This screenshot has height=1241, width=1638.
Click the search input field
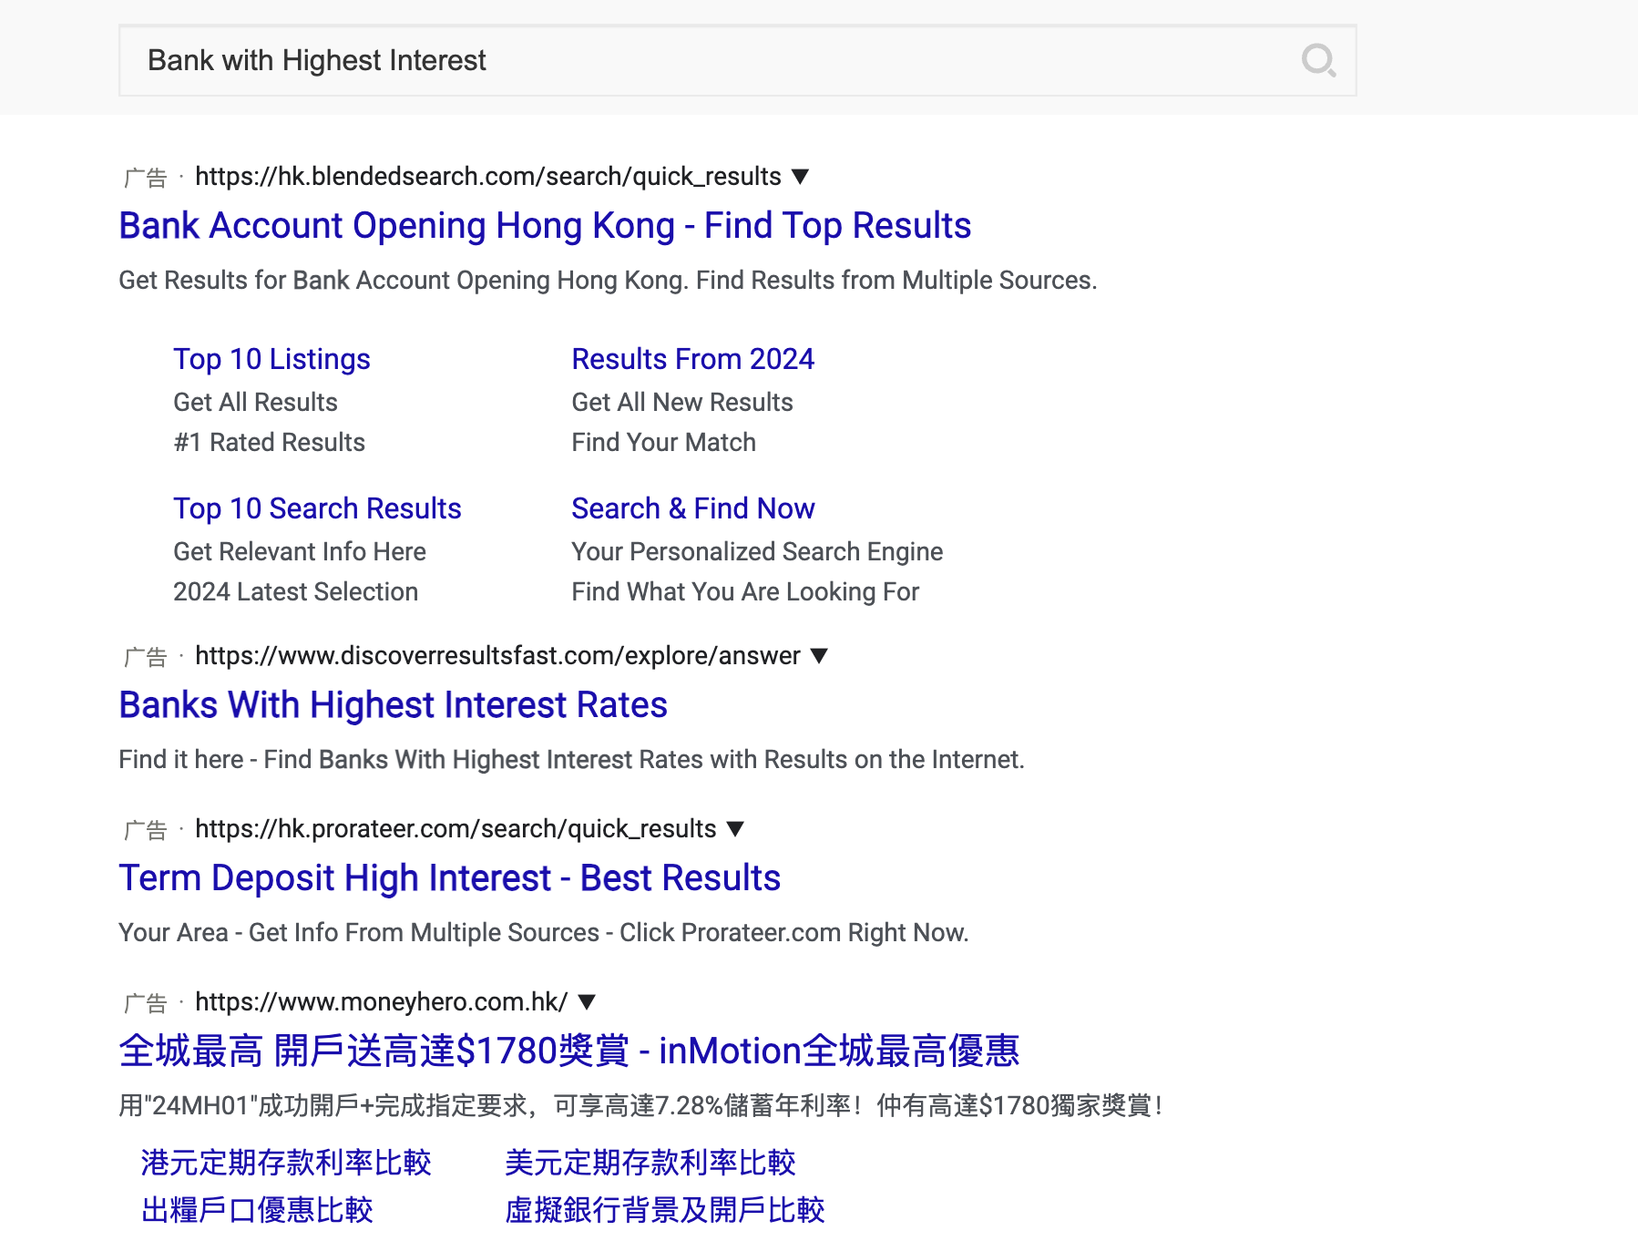pyautogui.click(x=638, y=60)
